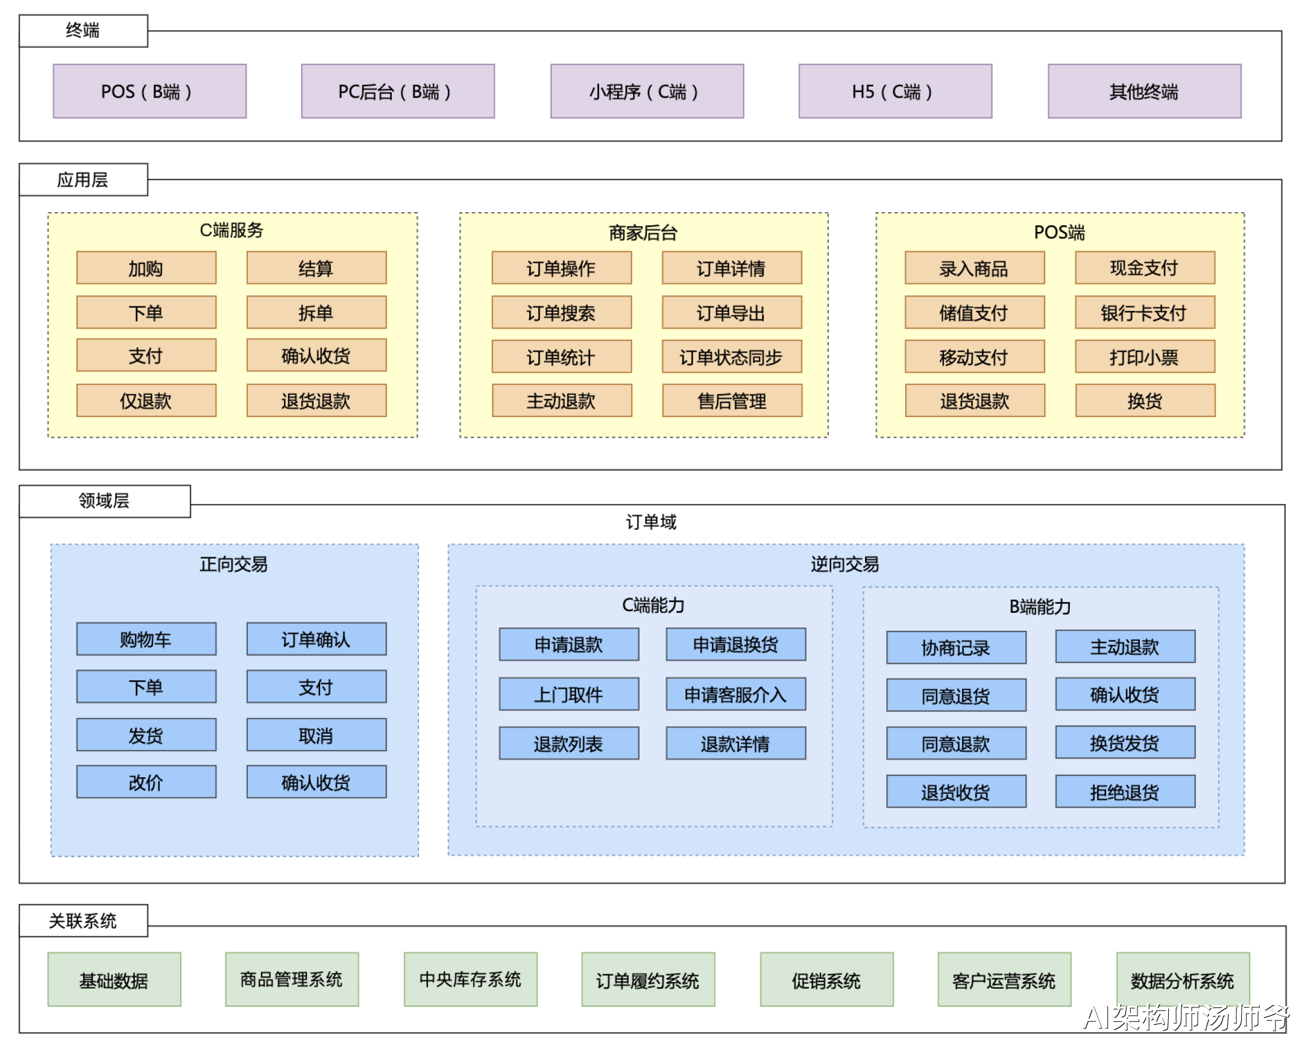1302x1043 pixels.
Task: Click the POS（B端）terminal box
Action: (x=149, y=91)
